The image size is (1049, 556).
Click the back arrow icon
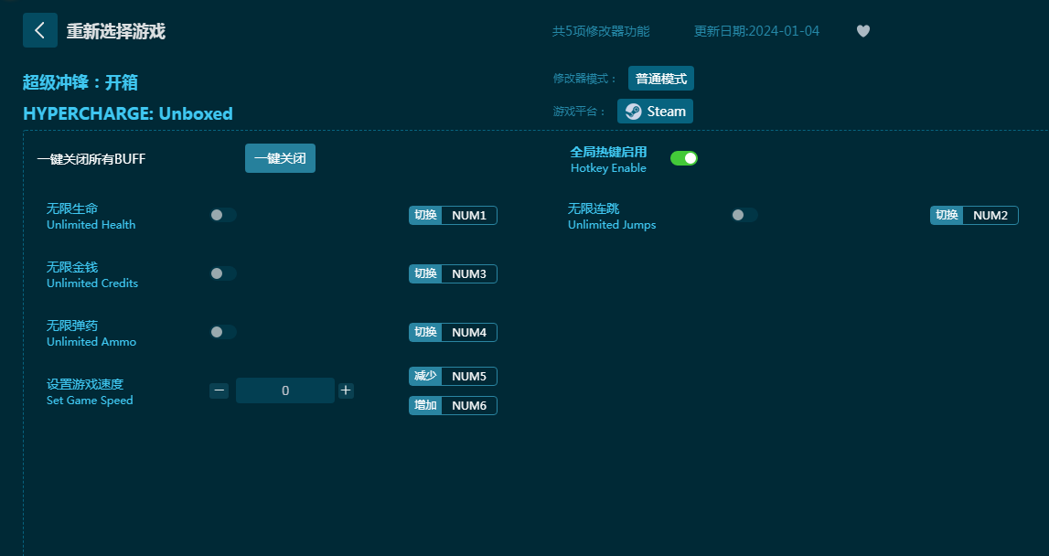[40, 30]
